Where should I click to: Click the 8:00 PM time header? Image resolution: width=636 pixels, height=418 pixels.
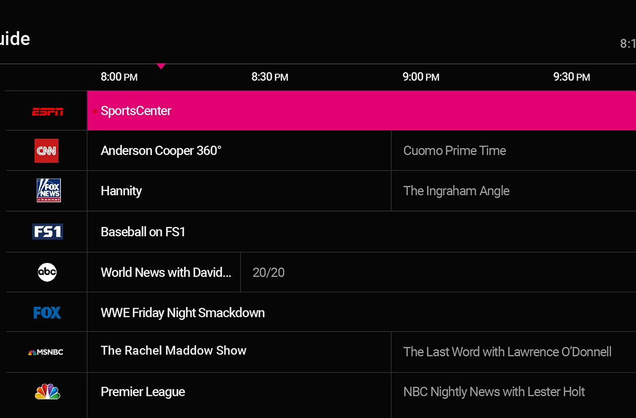[119, 77]
